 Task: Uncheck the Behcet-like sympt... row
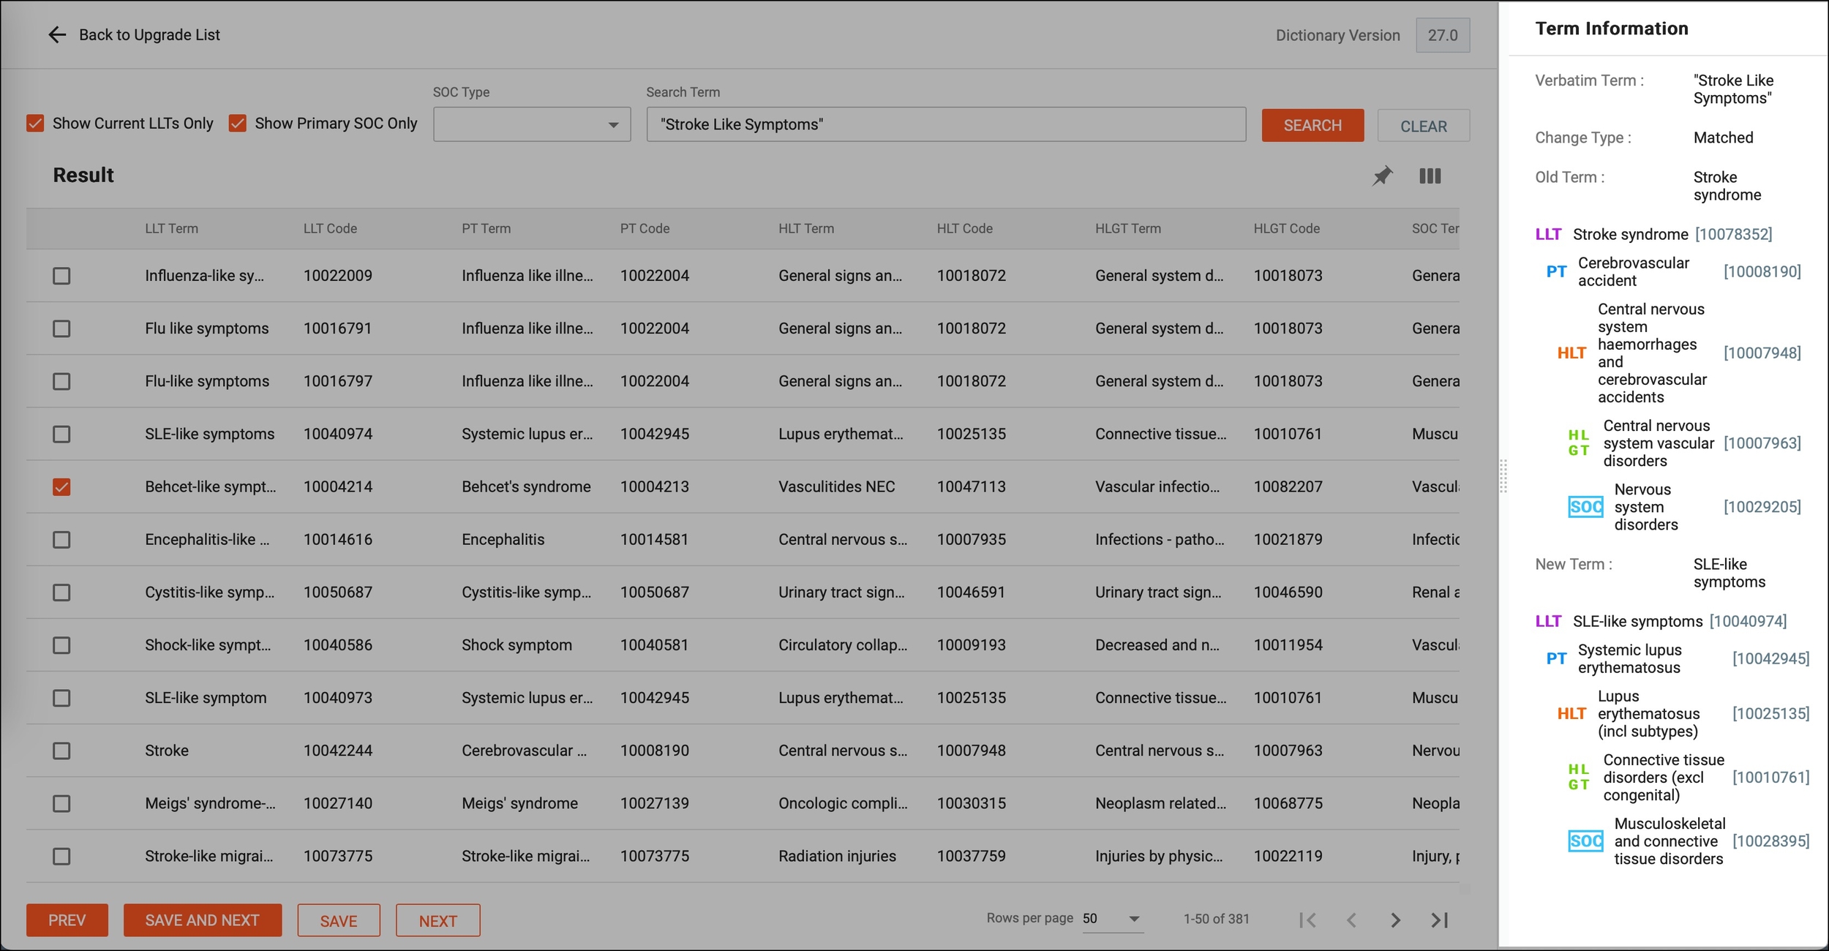tap(61, 486)
